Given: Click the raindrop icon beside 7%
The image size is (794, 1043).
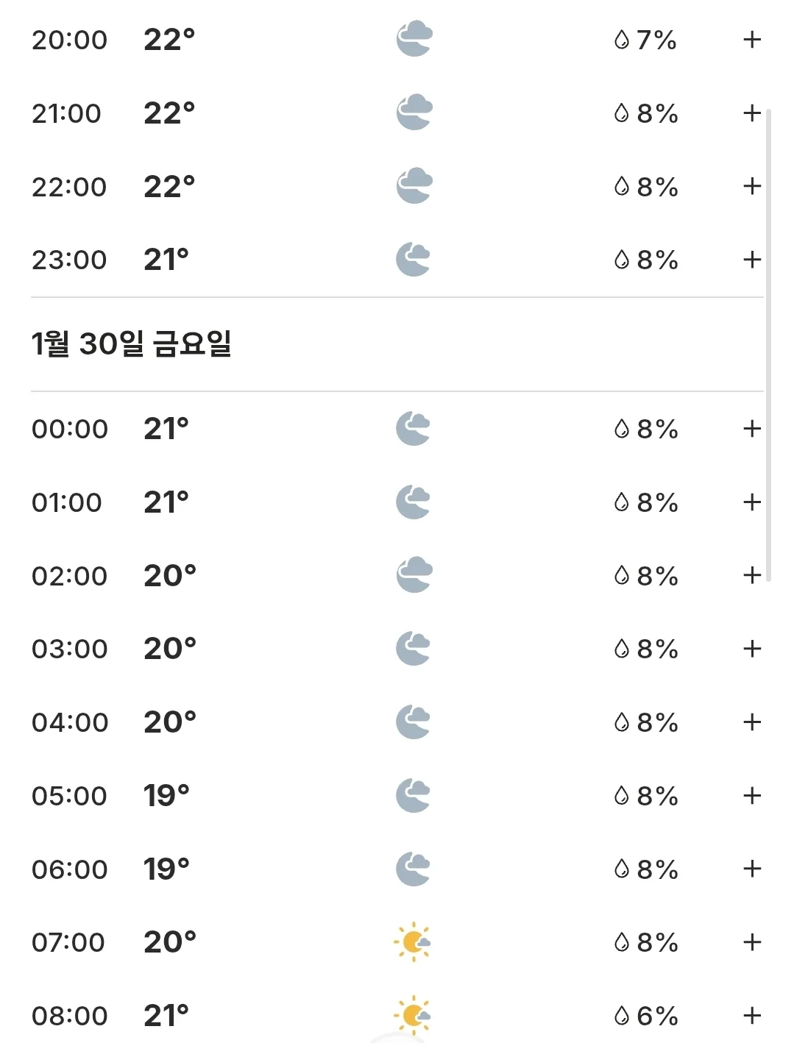Looking at the screenshot, I should pos(622,40).
